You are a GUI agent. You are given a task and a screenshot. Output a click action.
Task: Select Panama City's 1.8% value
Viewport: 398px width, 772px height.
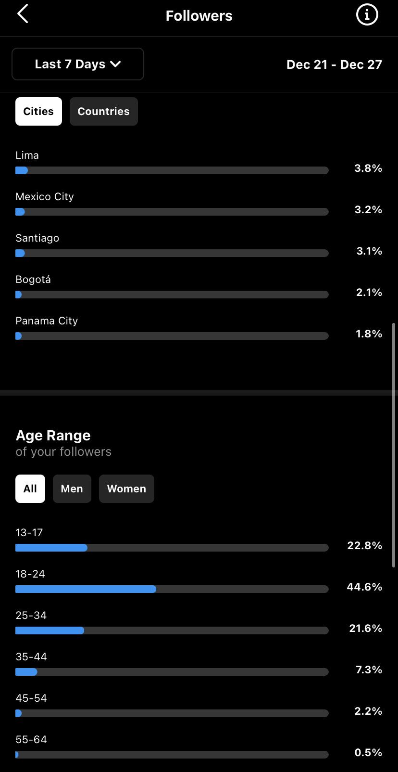coord(369,334)
